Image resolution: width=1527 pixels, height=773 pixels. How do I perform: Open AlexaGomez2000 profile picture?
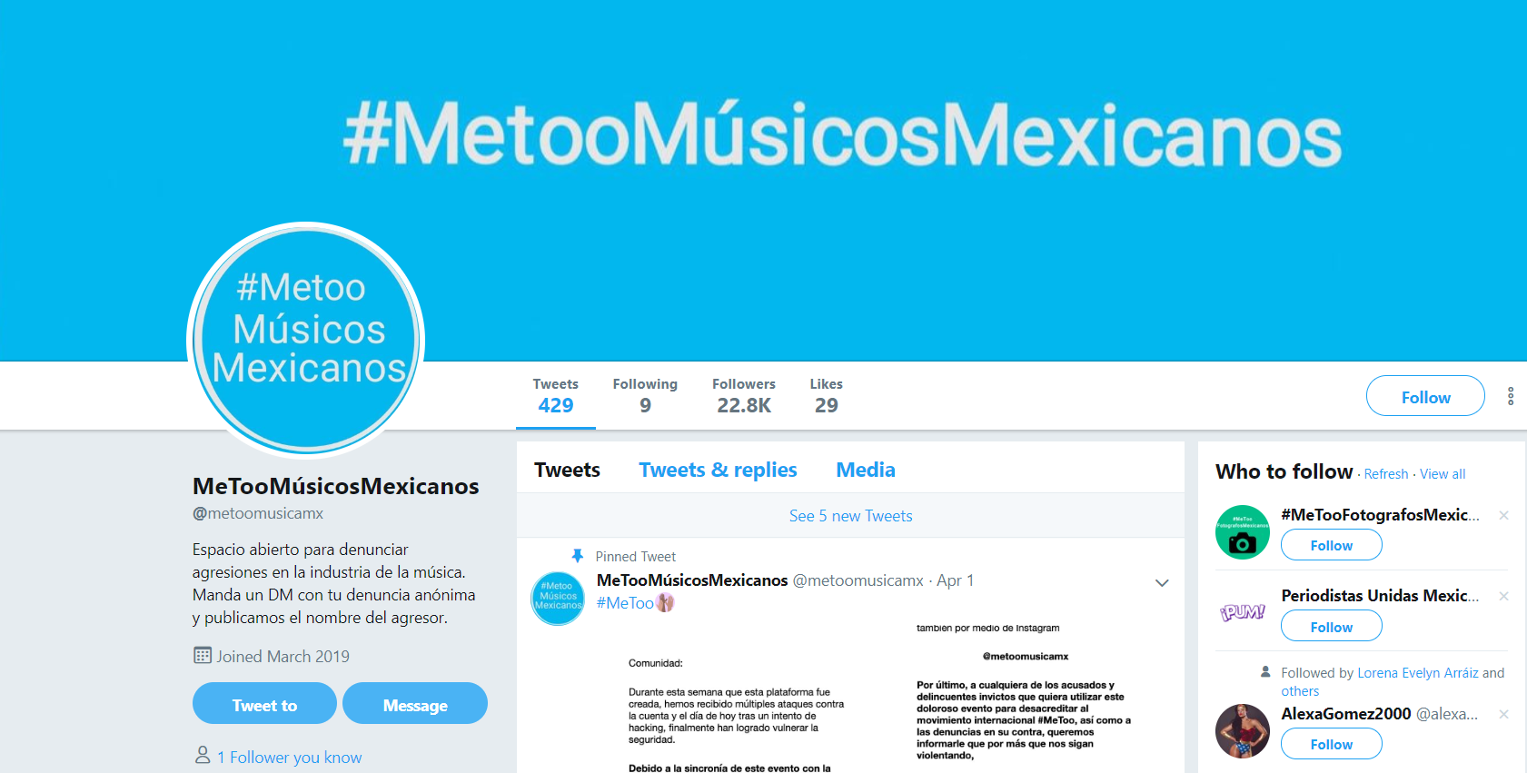[1243, 731]
